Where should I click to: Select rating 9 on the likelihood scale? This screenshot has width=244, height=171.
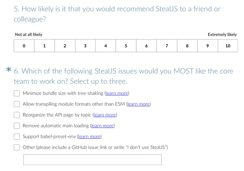[x=208, y=46]
